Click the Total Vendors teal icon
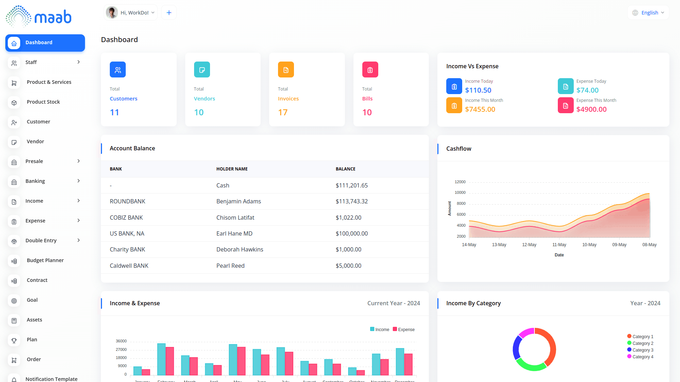Image resolution: width=680 pixels, height=382 pixels. (x=202, y=70)
